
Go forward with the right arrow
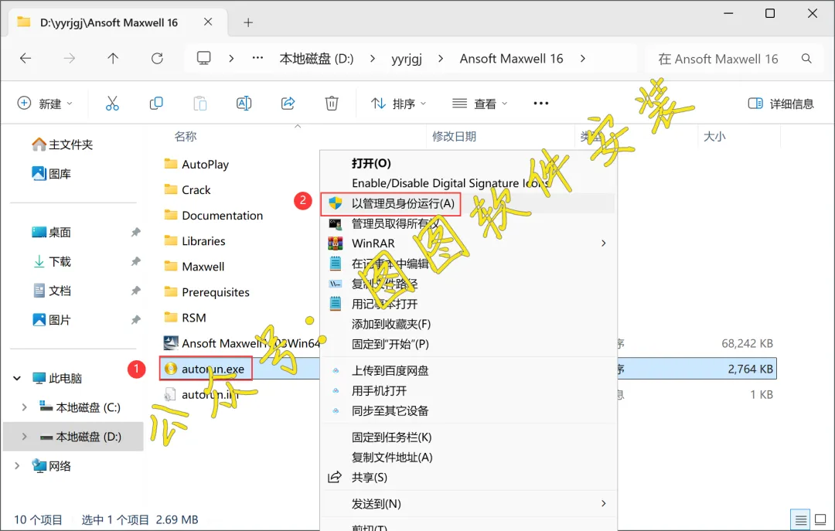70,58
